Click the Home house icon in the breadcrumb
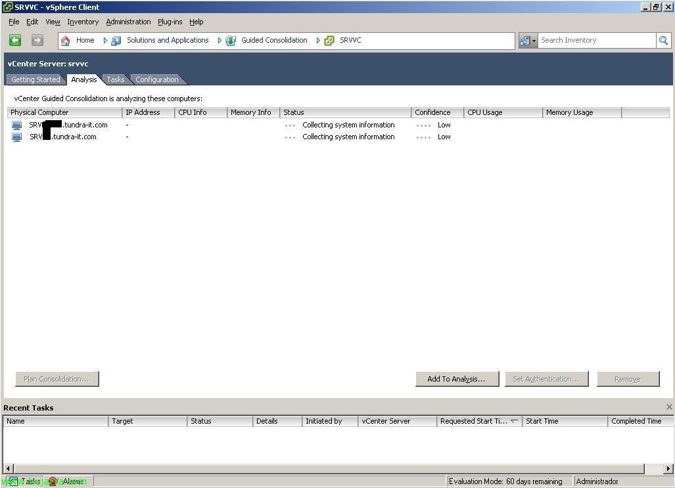The image size is (675, 488). (66, 41)
